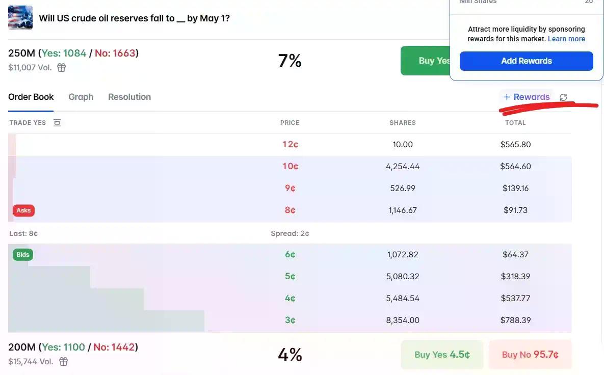
Task: Open the Learn more link
Action: coord(566,39)
